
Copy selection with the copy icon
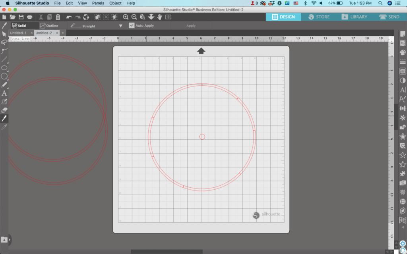(x=49, y=17)
